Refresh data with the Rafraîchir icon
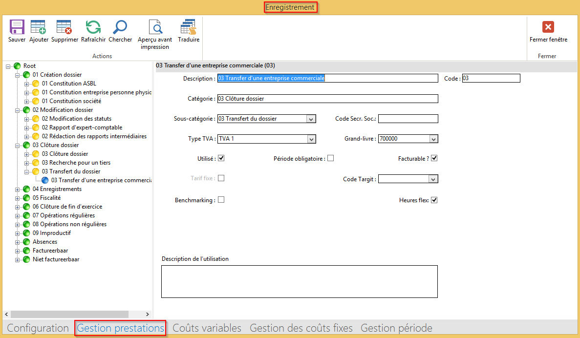This screenshot has width=580, height=338. [93, 27]
